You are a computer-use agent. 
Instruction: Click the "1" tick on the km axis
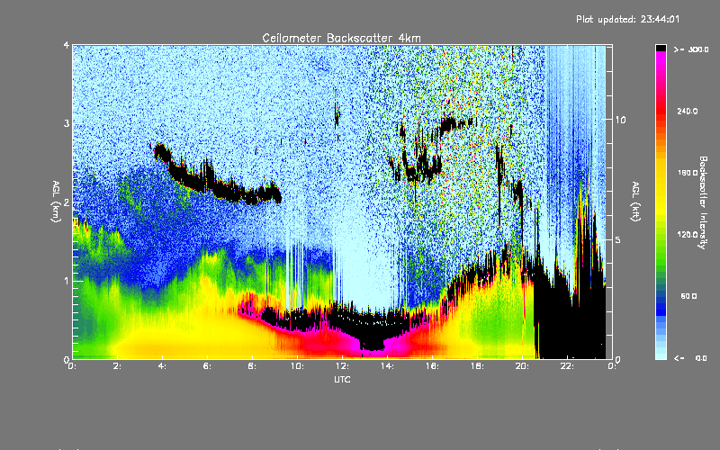point(67,281)
